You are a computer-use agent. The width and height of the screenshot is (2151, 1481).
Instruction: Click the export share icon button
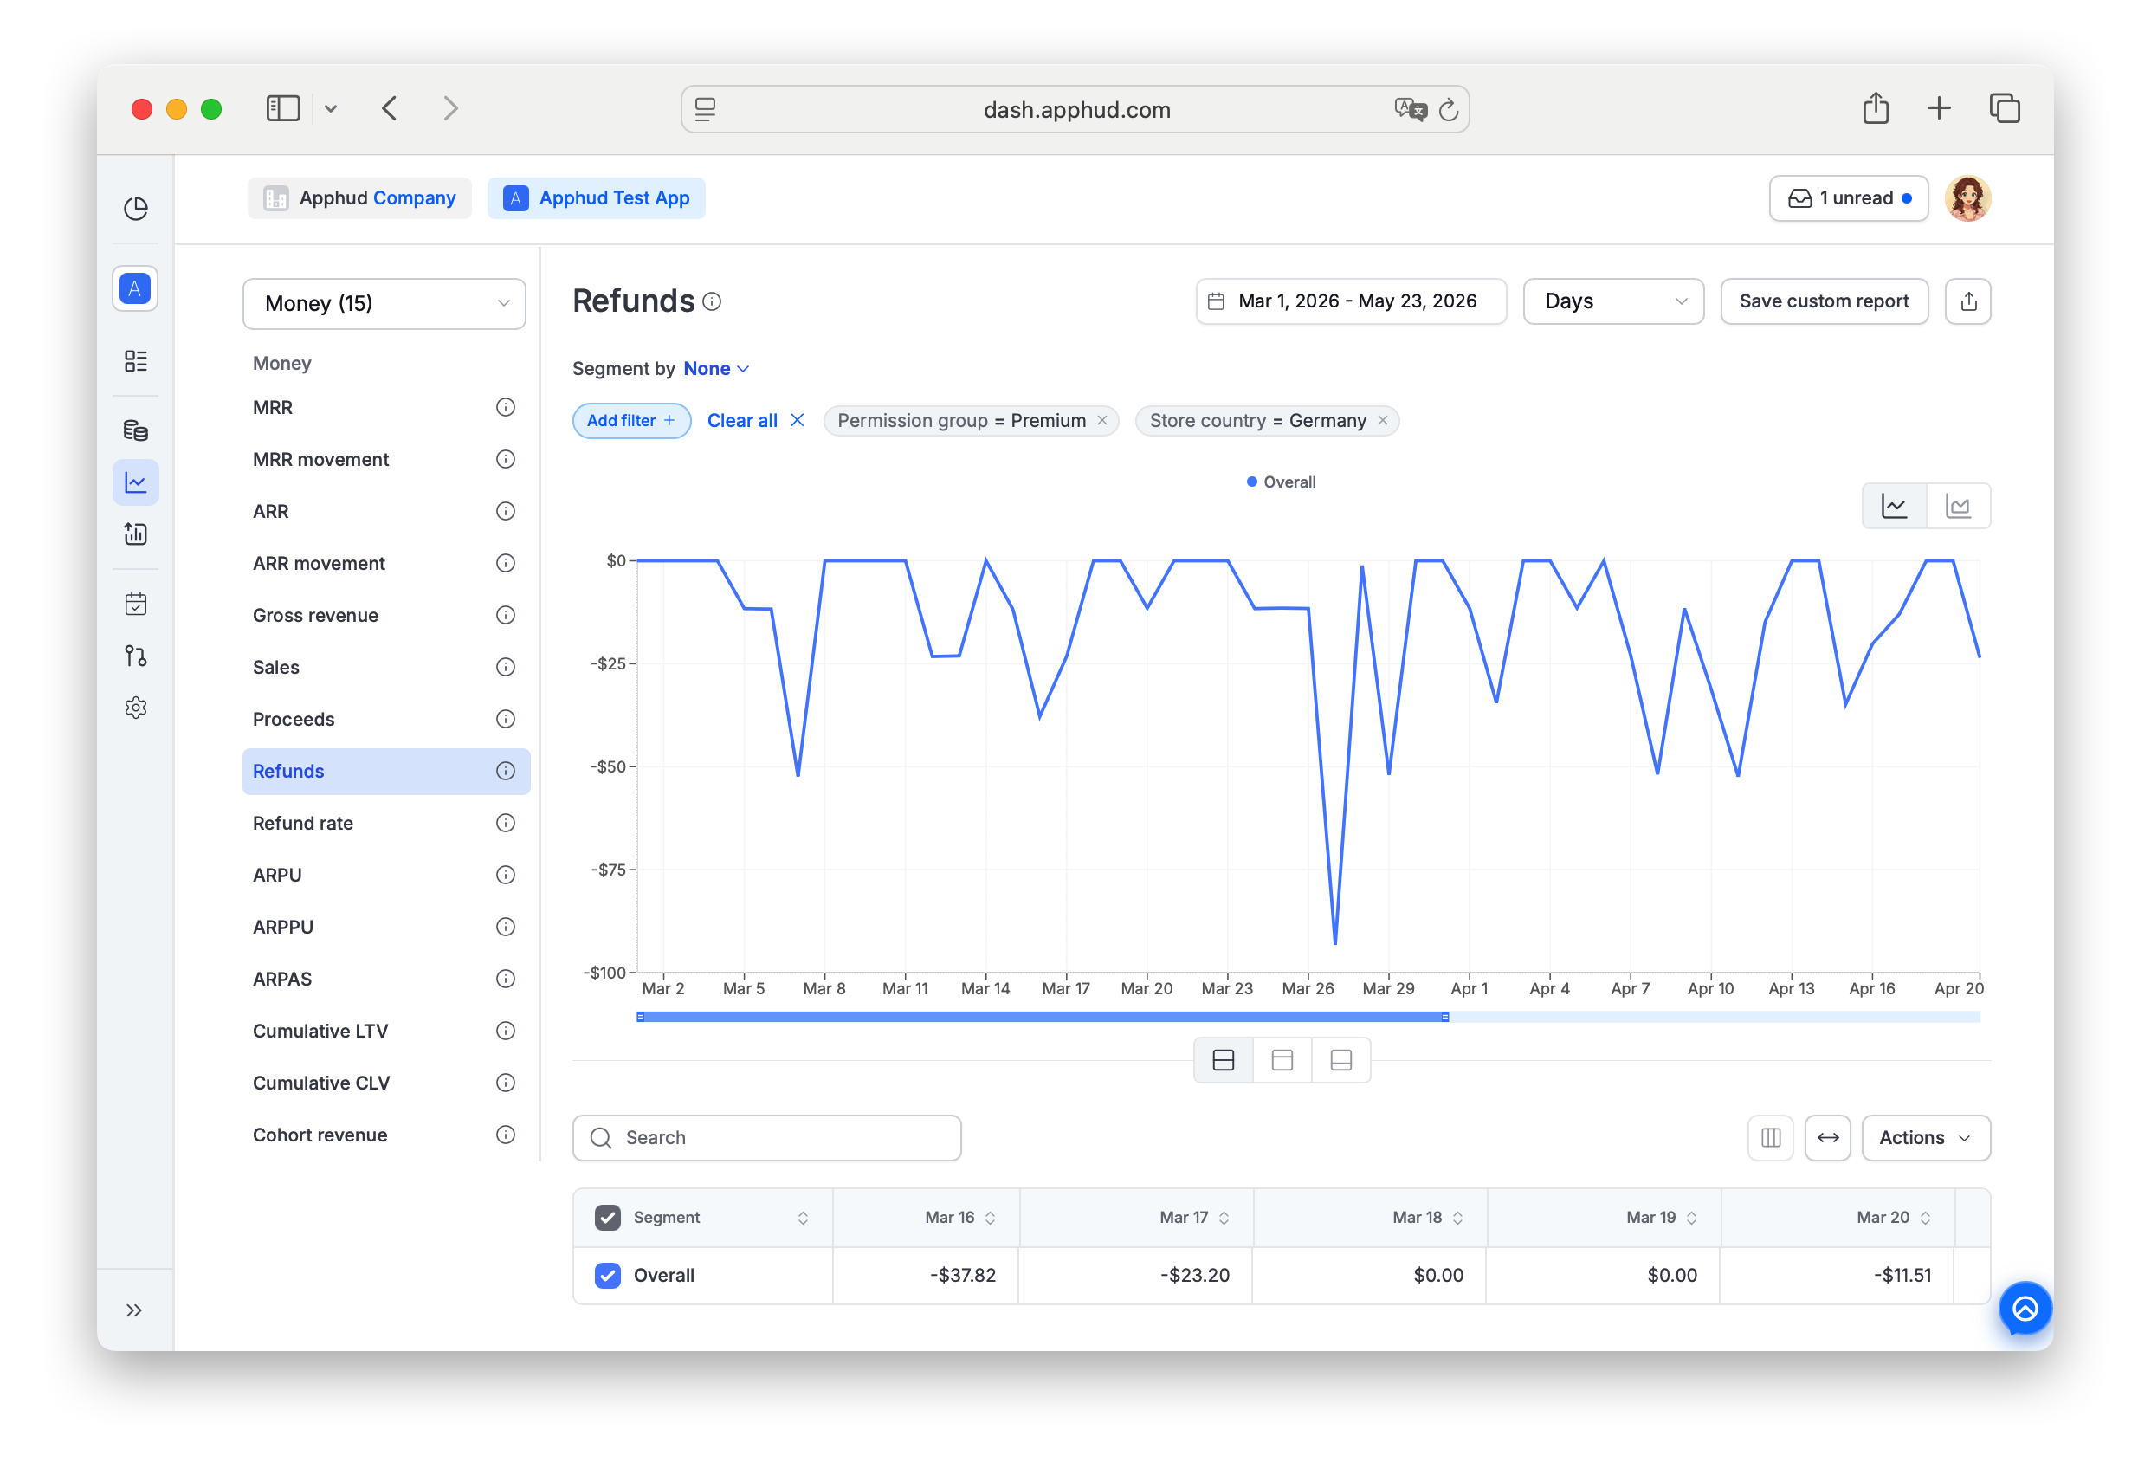tap(1967, 301)
